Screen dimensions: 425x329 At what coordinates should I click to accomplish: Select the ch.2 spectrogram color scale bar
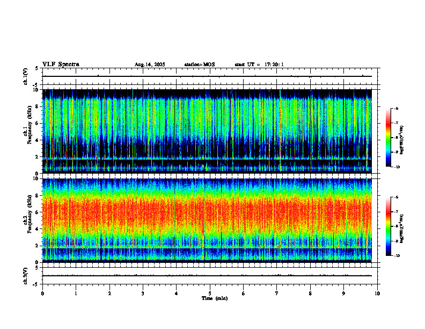pyautogui.click(x=388, y=226)
